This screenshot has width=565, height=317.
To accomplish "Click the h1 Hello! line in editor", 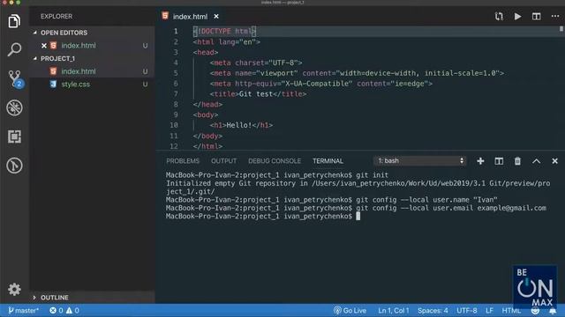I will [x=241, y=125].
